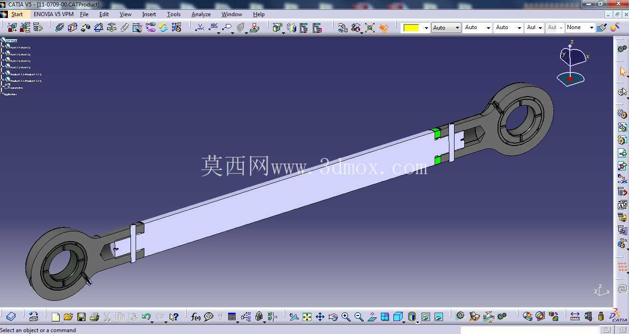
Task: Open the Tools menu
Action: [174, 14]
